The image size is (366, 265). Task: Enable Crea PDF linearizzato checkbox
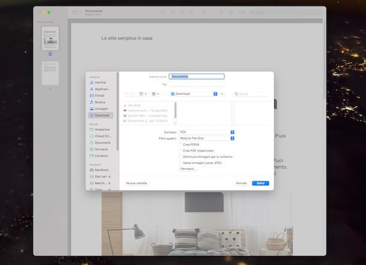[x=180, y=150]
